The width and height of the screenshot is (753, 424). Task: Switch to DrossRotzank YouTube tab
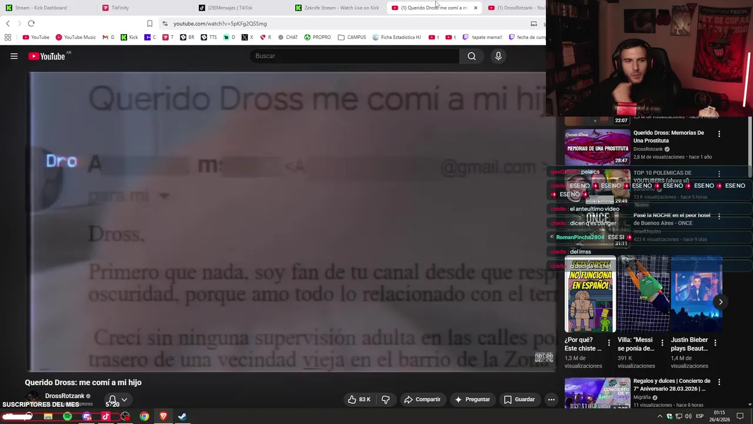517,8
